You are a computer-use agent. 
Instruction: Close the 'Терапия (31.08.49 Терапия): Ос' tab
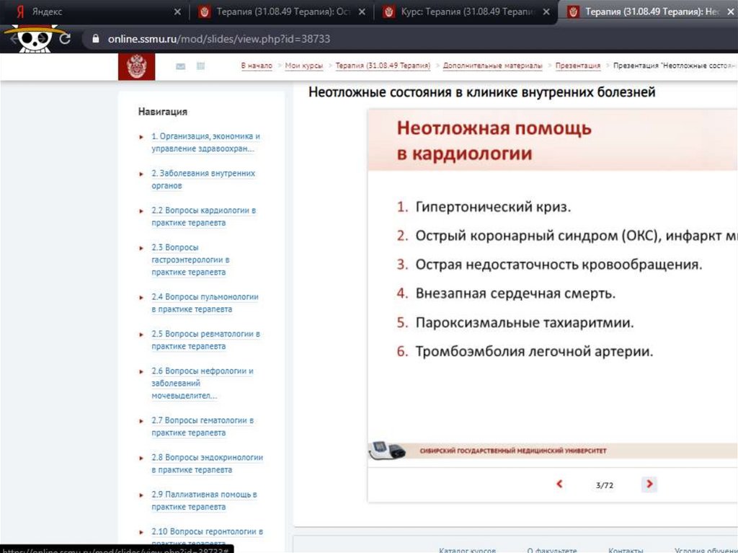pyautogui.click(x=362, y=12)
